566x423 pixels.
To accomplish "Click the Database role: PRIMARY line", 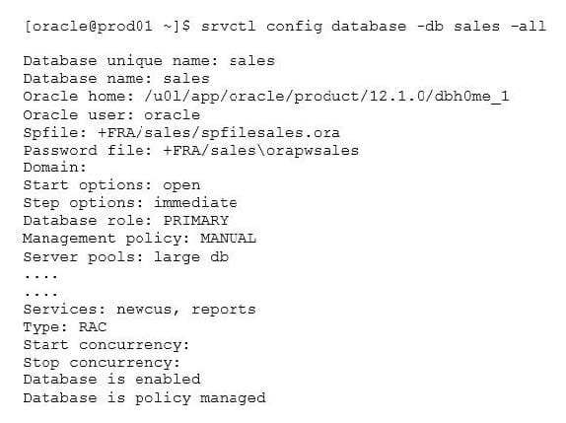I will coord(125,221).
